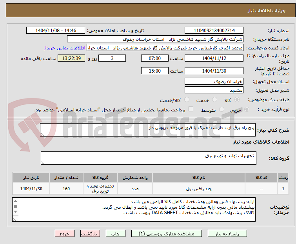The width and height of the screenshot is (296, 244).
Task: Click the گروه کالا text area
Action: [x=148, y=158]
